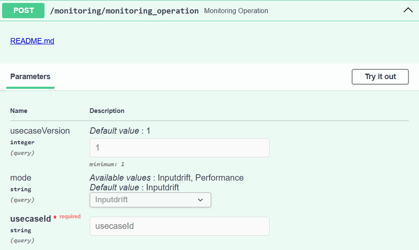This screenshot has height=250, width=419.
Task: Click the minimum: 1 hint text
Action: [107, 164]
